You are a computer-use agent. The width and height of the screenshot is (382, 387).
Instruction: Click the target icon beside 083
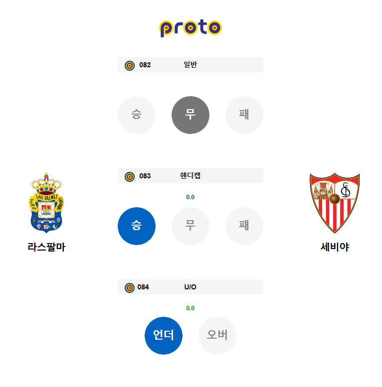(x=130, y=177)
